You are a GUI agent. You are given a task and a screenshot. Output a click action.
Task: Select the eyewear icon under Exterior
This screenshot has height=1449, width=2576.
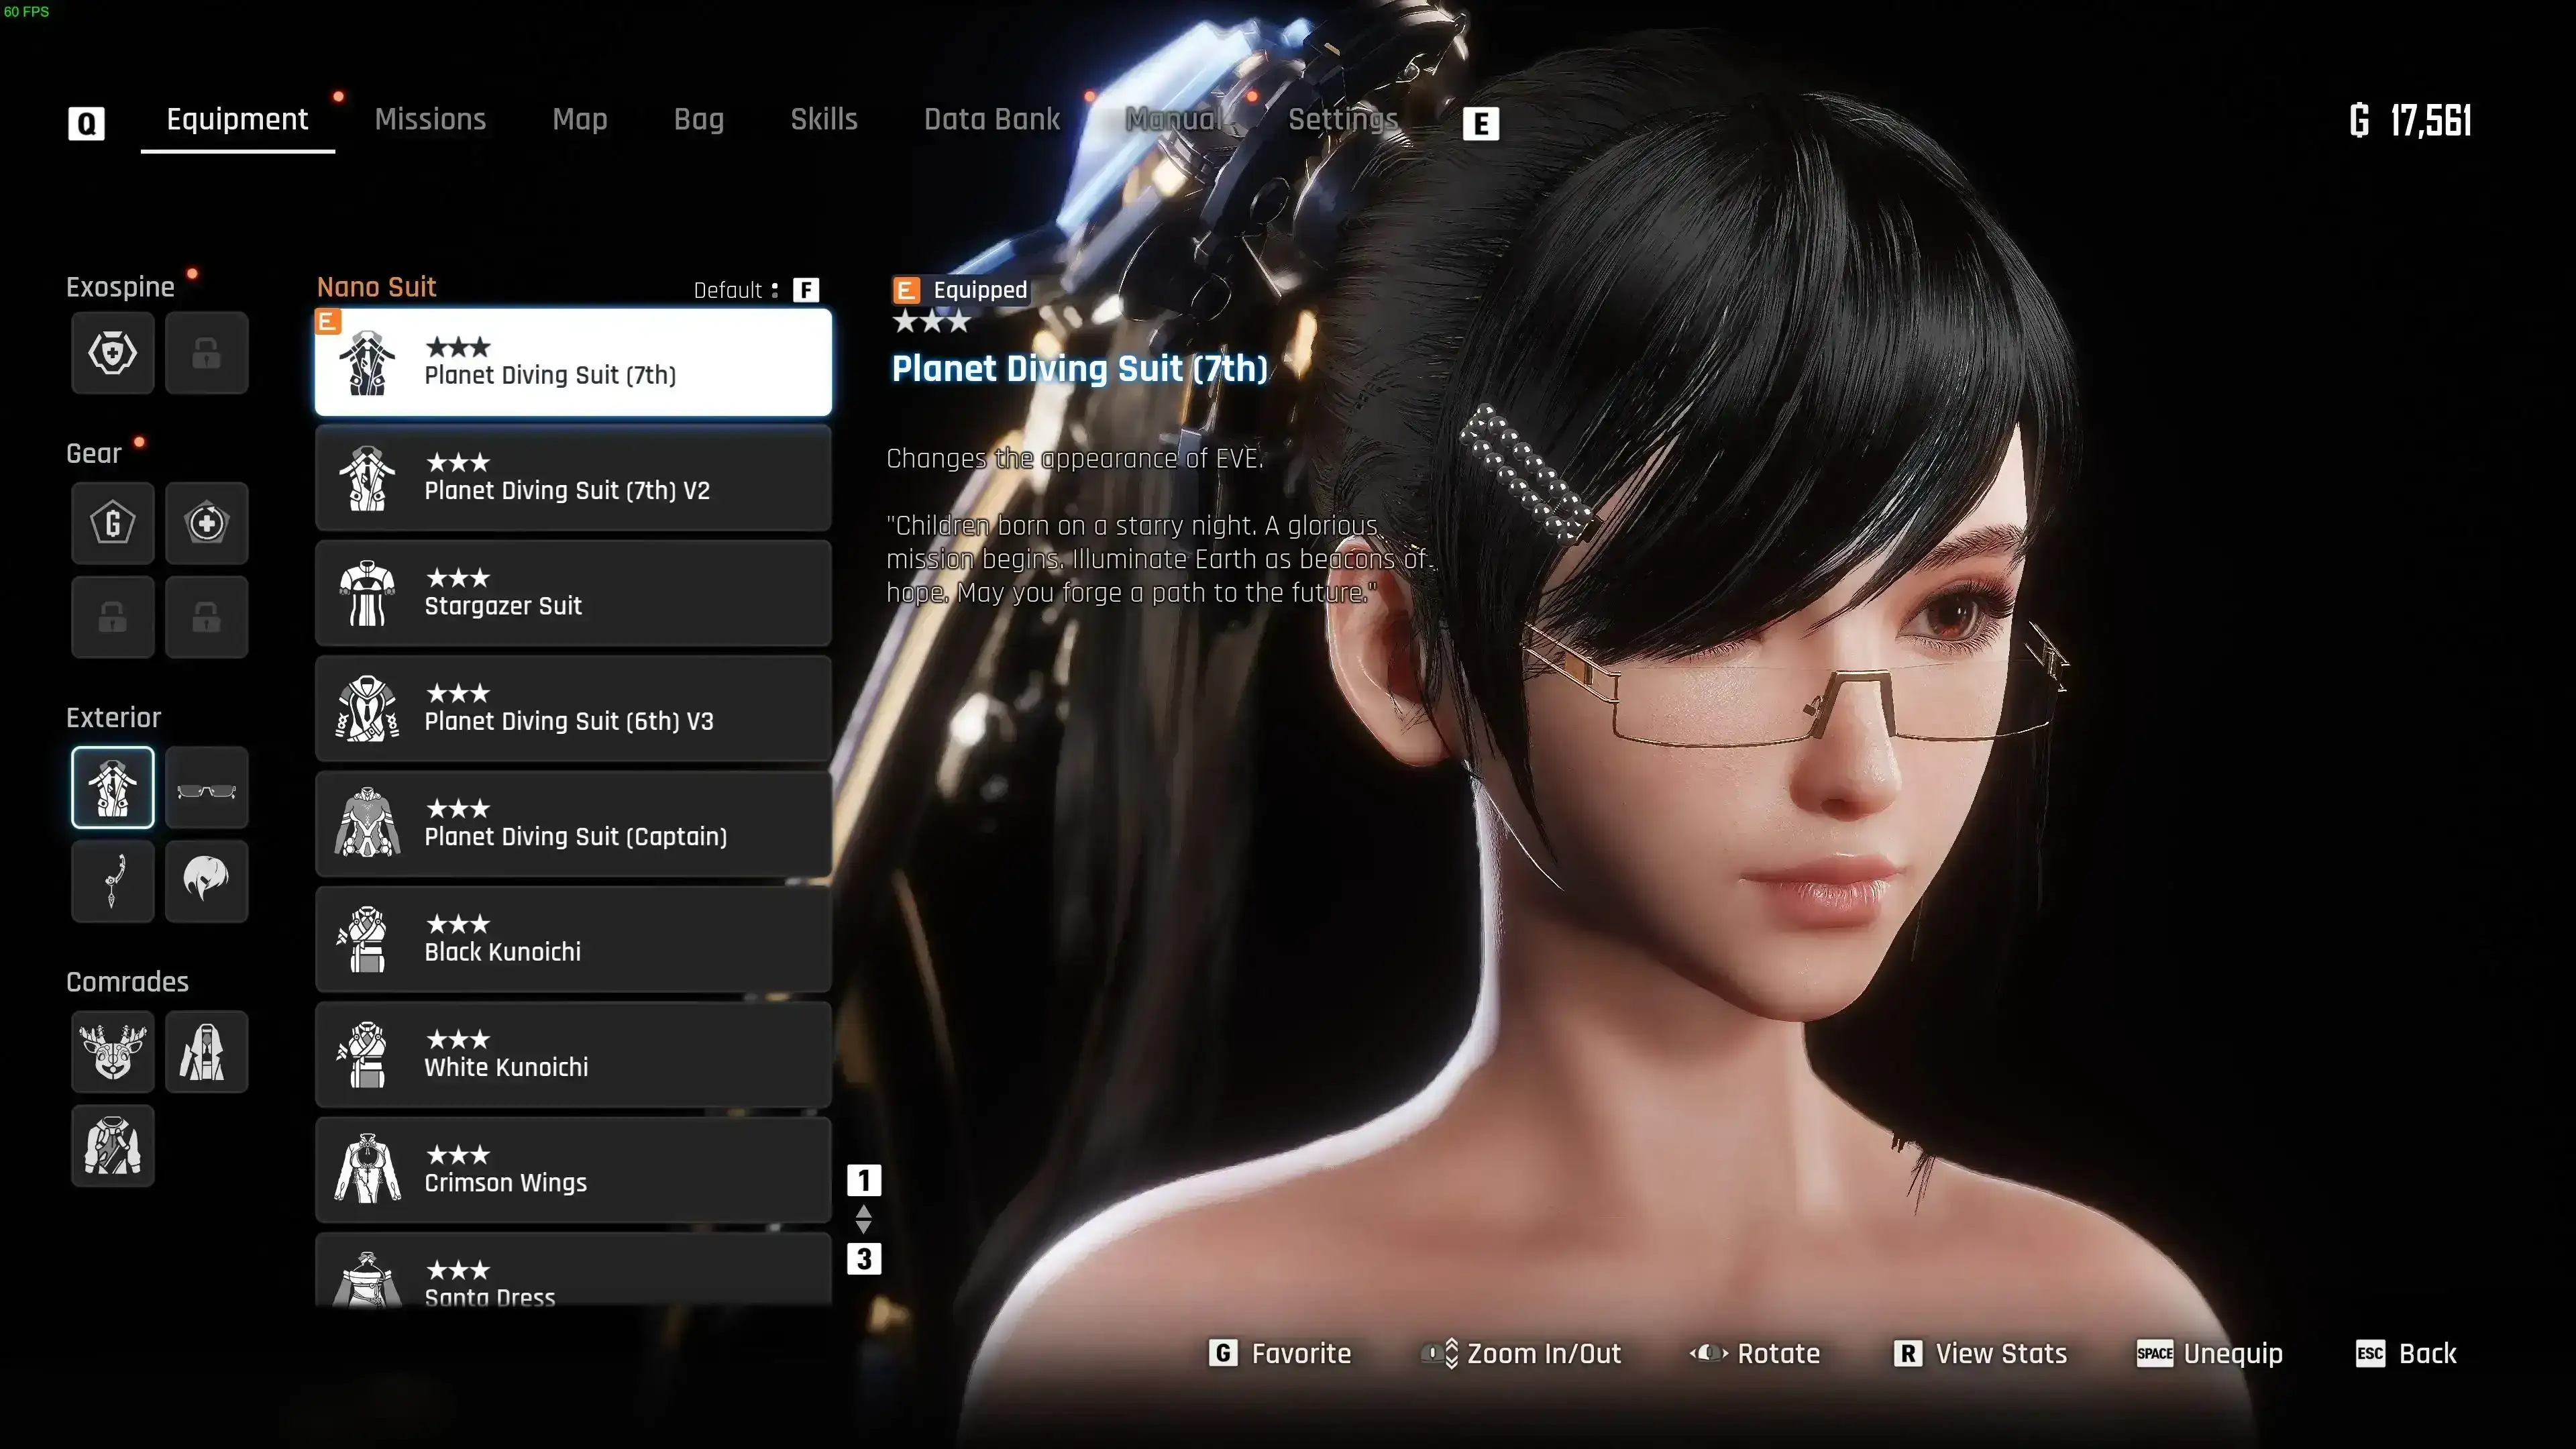click(207, 787)
